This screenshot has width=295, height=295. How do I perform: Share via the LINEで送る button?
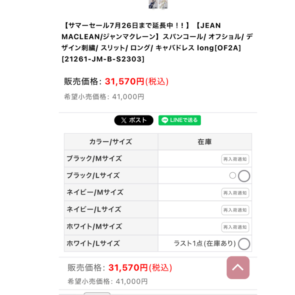[x=180, y=120]
